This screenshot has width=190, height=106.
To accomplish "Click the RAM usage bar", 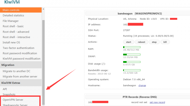I will point(132,47).
